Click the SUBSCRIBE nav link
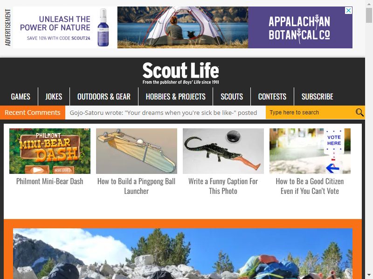Screen dimensions: 373x279 [x=318, y=97]
